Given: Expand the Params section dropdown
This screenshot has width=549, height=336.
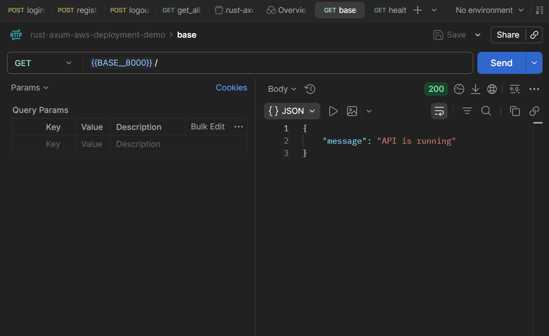Looking at the screenshot, I should pyautogui.click(x=30, y=88).
